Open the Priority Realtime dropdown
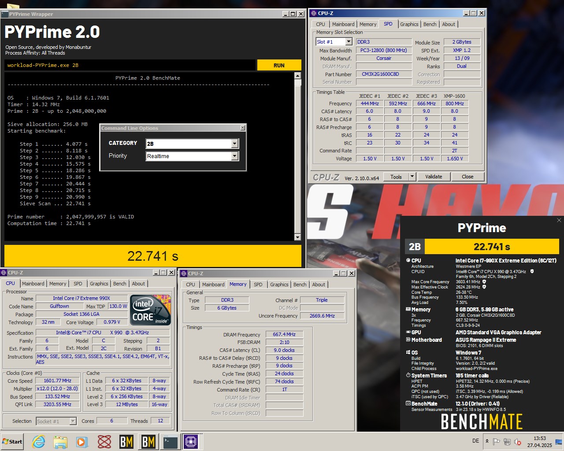Viewport: 564px width, 451px height. [x=234, y=156]
